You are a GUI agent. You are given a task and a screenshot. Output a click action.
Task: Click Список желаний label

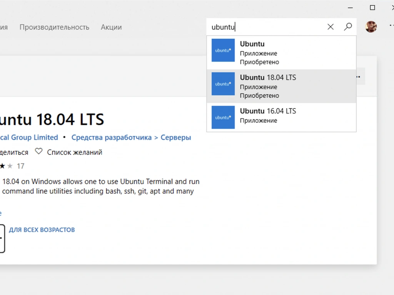75,152
